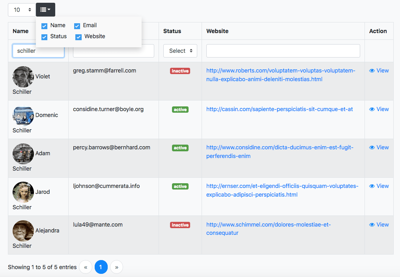Viewport: 400px width, 277px height.
Task: Click the eye icon in Adam Schiller's row
Action: pyautogui.click(x=372, y=147)
